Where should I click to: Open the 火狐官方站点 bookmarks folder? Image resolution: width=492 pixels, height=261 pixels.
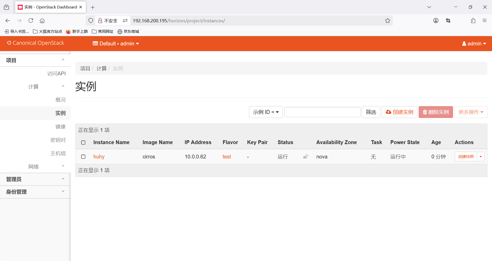tap(47, 31)
